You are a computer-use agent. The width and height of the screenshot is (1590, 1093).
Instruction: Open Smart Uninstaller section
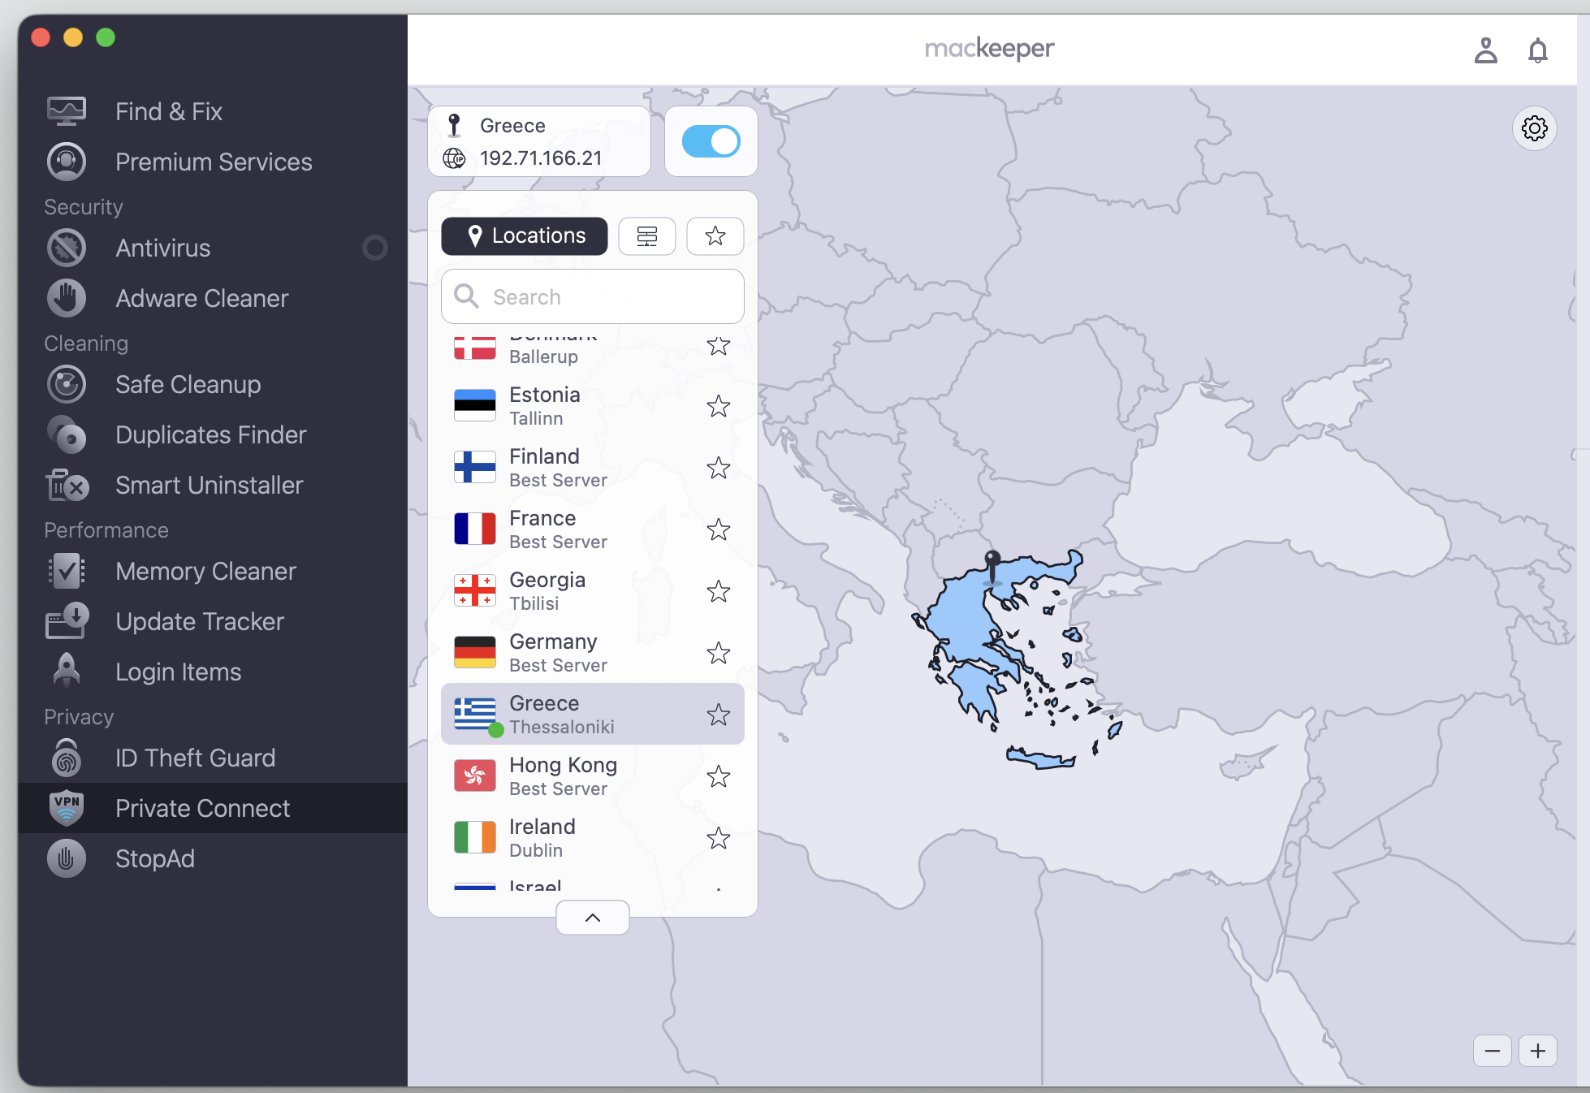(213, 485)
